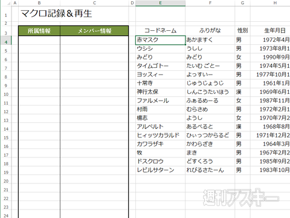
Task: Click the どすくろう furigana cell
Action: [x=210, y=162]
